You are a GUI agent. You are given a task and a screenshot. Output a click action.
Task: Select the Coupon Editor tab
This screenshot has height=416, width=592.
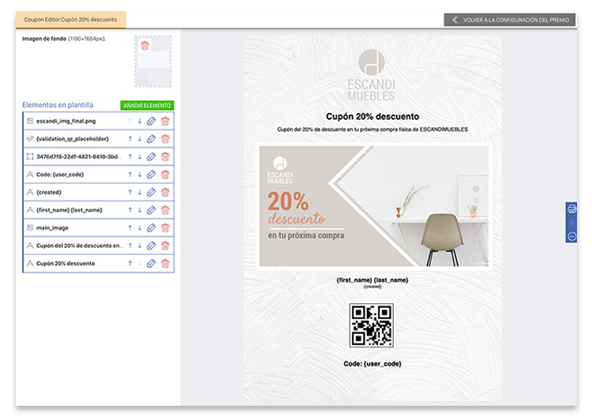[70, 20]
